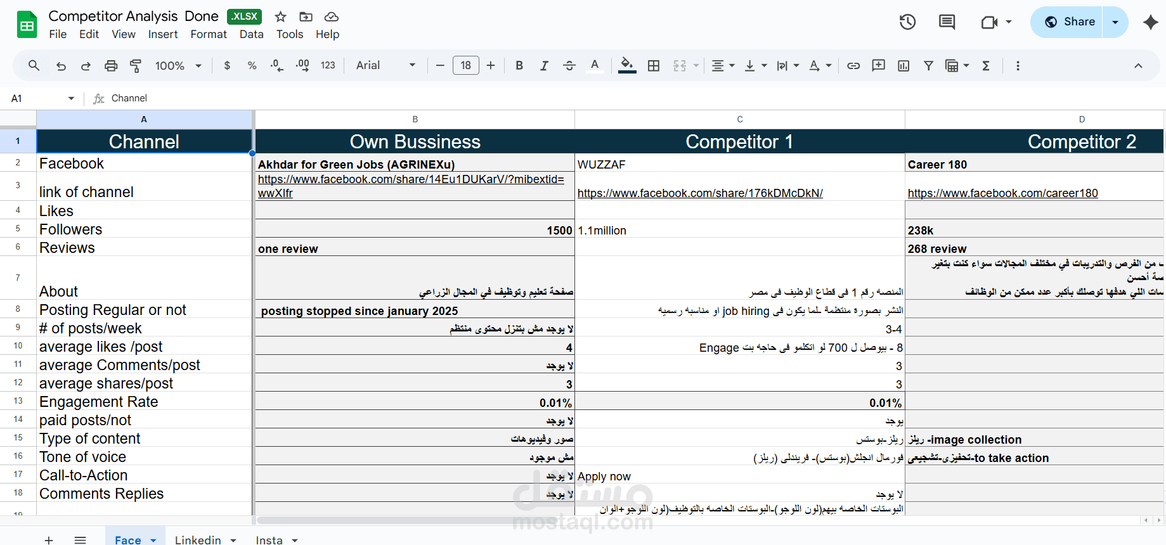Open text rotation dropdown

click(x=820, y=65)
